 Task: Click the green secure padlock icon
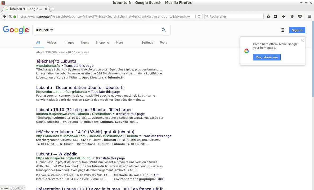[15, 16]
